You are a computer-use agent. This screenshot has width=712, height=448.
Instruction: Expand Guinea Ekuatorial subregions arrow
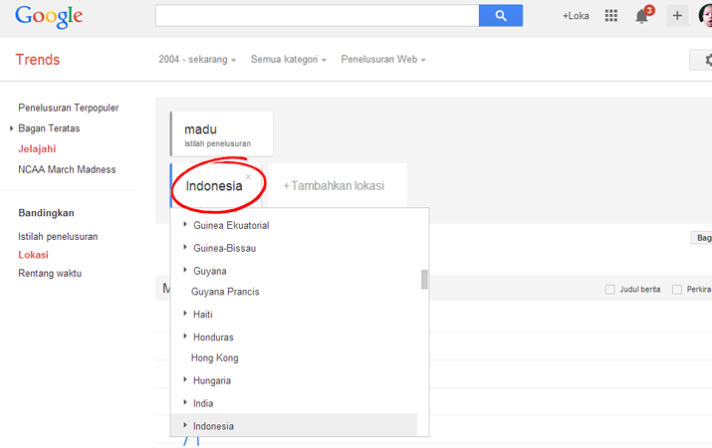tap(185, 224)
